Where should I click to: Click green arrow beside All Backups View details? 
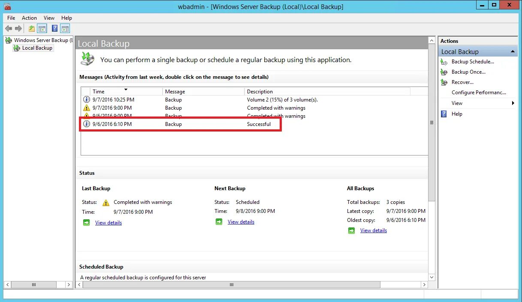[x=352, y=230]
